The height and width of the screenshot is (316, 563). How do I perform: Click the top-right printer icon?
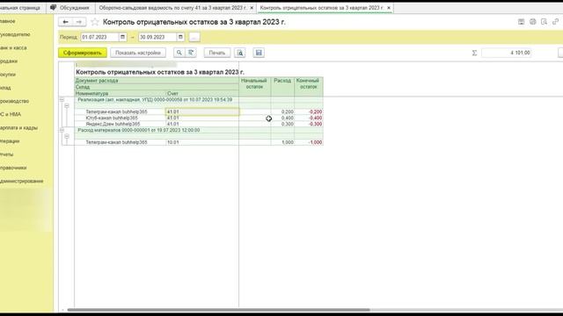pos(533,22)
